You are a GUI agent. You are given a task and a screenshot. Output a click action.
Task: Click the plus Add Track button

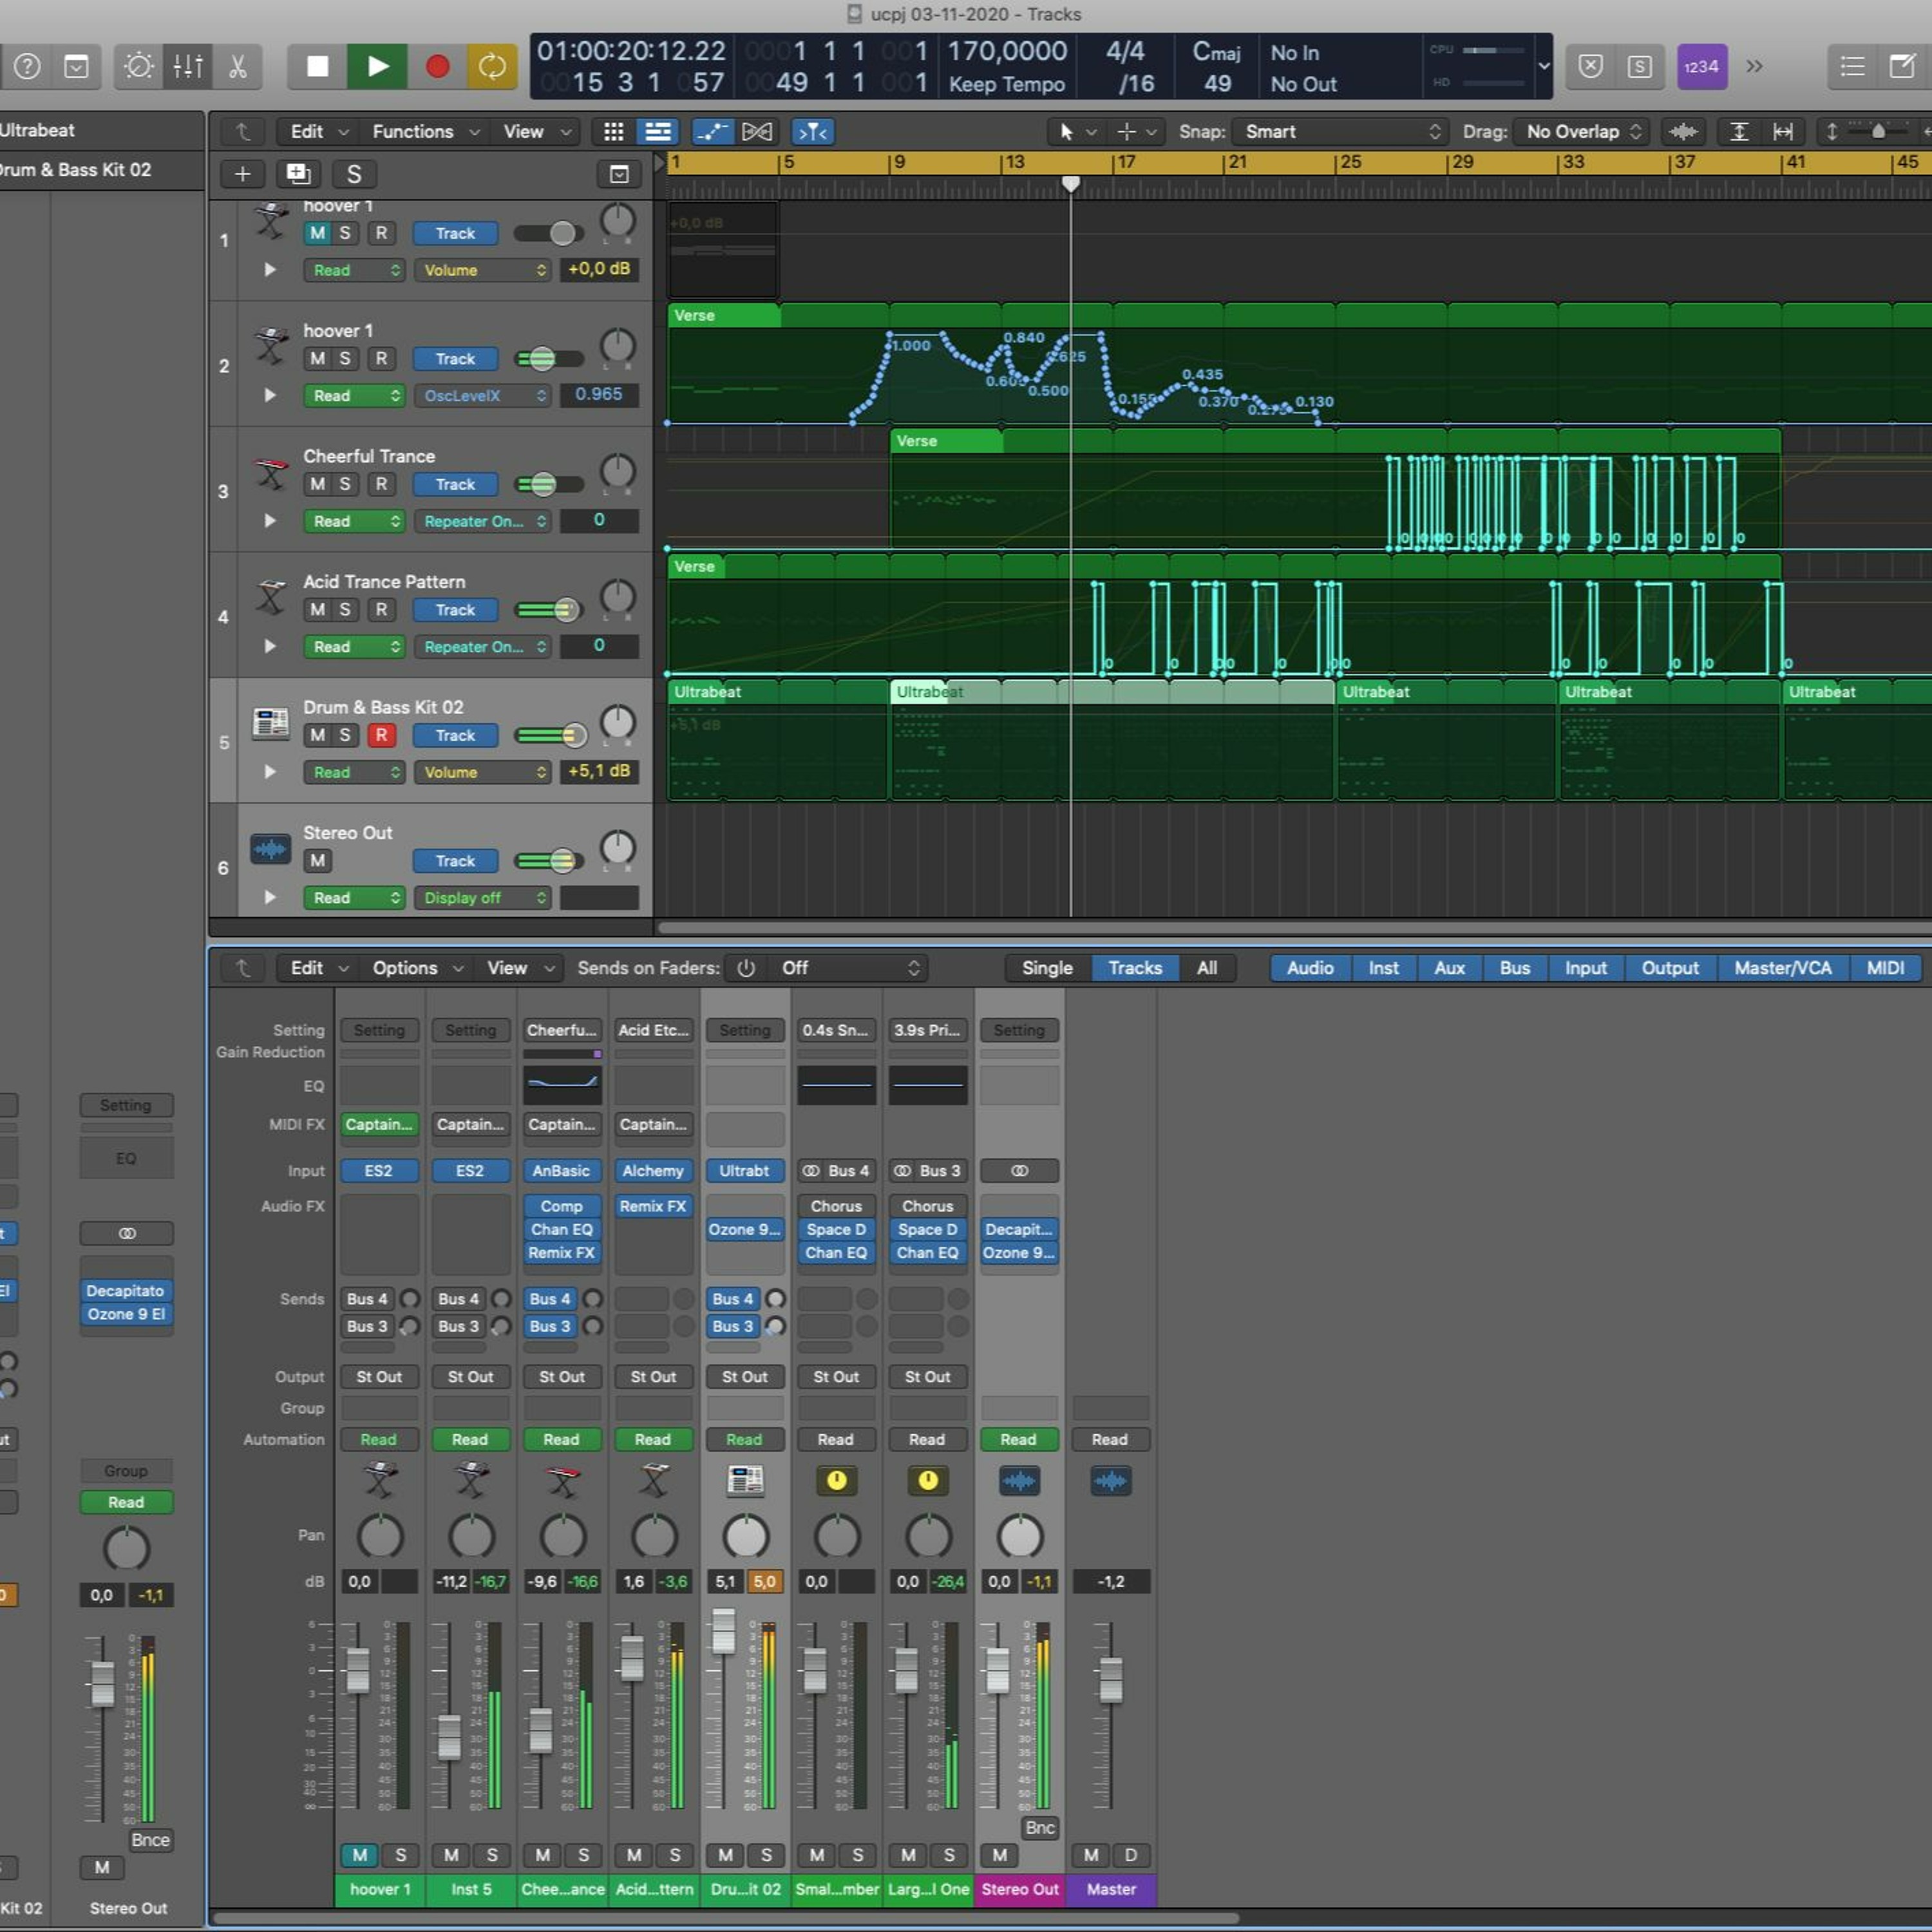pos(242,174)
